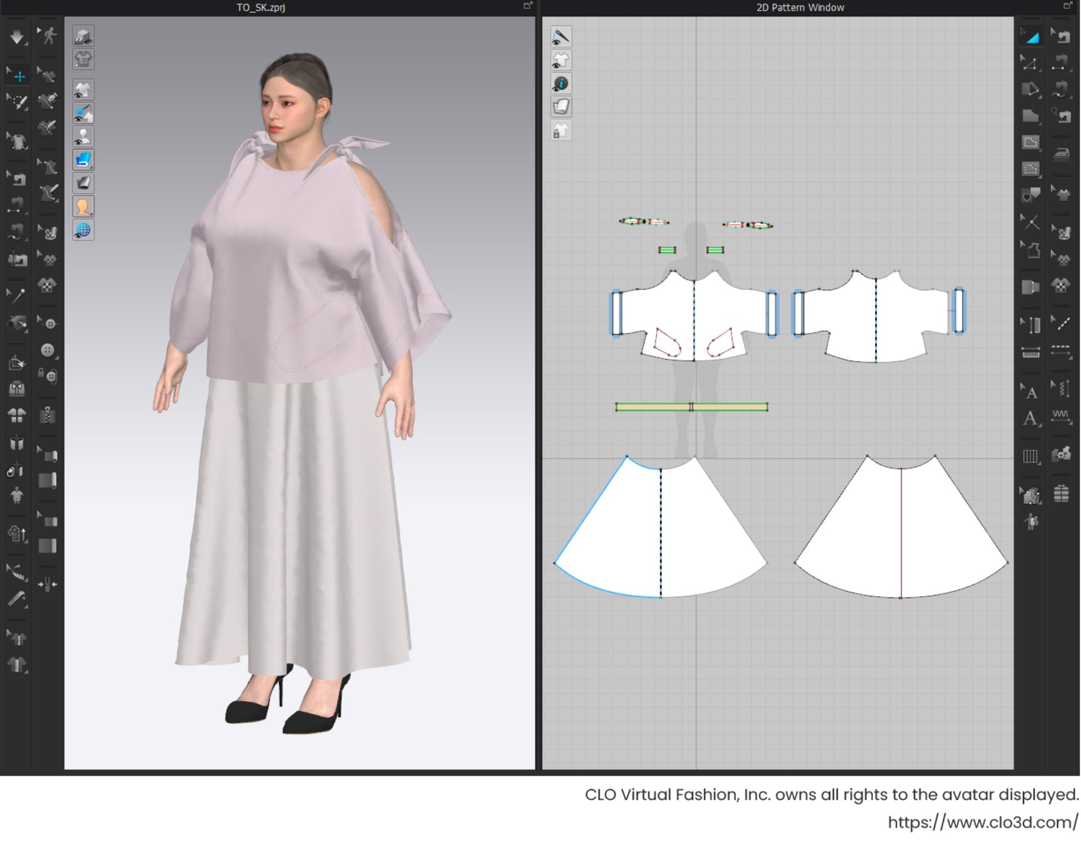
Task: Click the walking avatar animation tool
Action: point(48,36)
